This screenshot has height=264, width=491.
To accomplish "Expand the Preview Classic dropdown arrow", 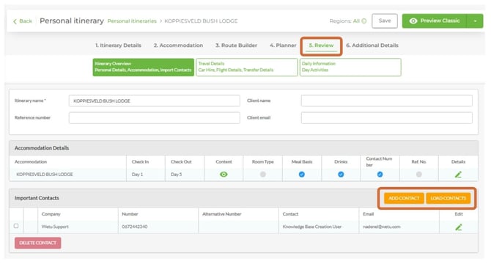I will tap(475, 21).
